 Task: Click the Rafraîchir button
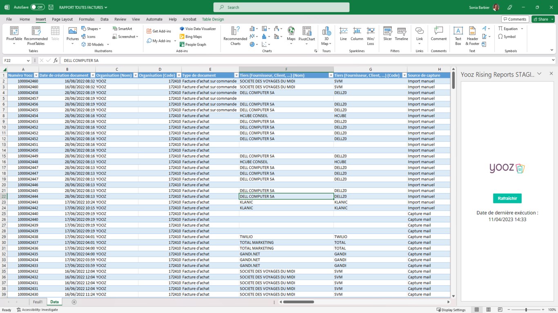tap(507, 198)
